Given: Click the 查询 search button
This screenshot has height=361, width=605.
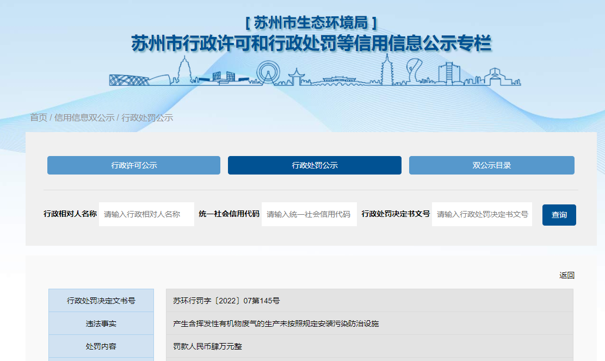Looking at the screenshot, I should tap(559, 215).
